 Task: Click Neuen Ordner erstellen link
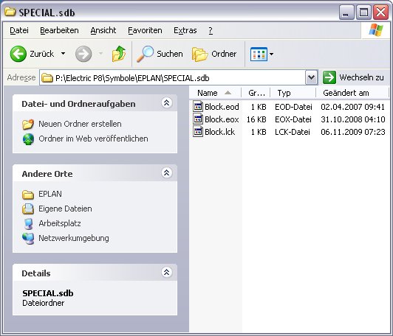(80, 124)
